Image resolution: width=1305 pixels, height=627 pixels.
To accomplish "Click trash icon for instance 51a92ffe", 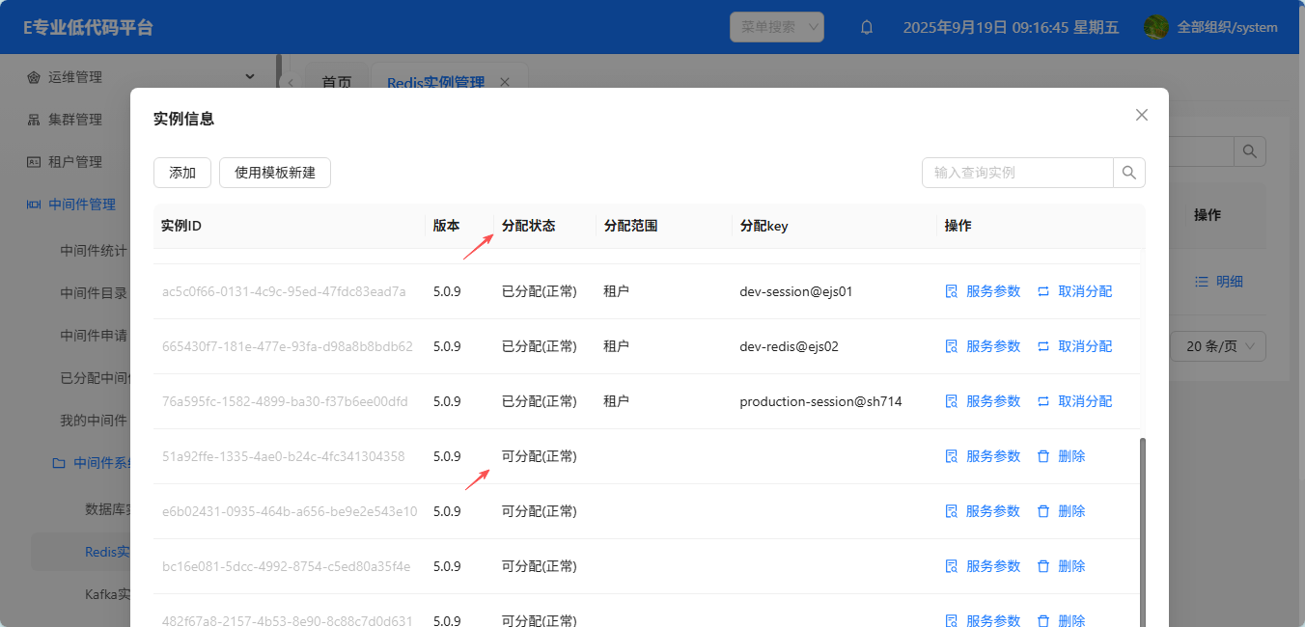I will [1043, 456].
